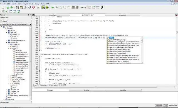
Task: Open the Edyuk log tab
Action: (123, 90)
